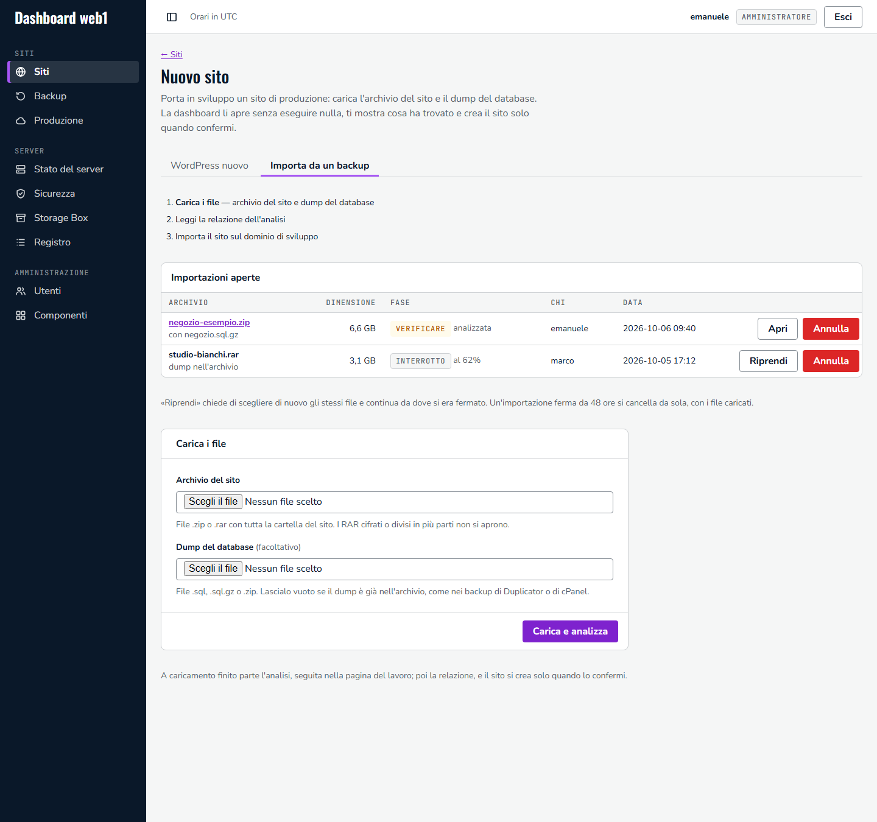Open Storage Box from the sidebar

coord(73,218)
